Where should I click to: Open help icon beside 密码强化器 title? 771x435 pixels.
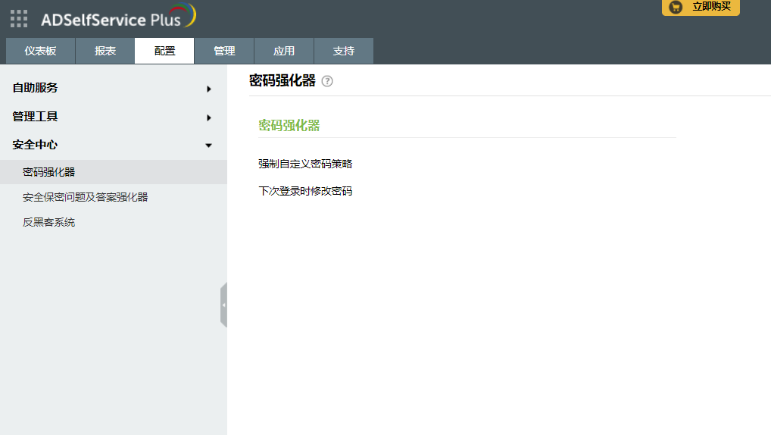coord(327,81)
